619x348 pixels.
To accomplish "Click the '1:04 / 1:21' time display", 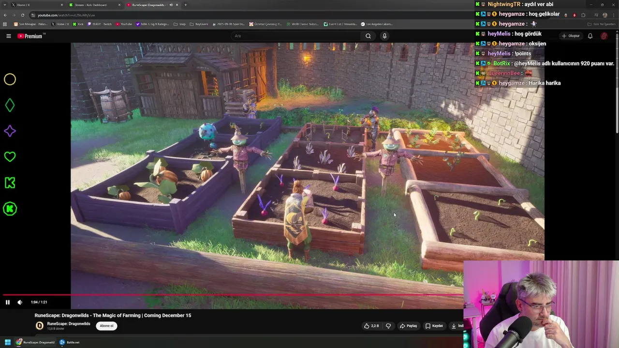I will pyautogui.click(x=39, y=302).
